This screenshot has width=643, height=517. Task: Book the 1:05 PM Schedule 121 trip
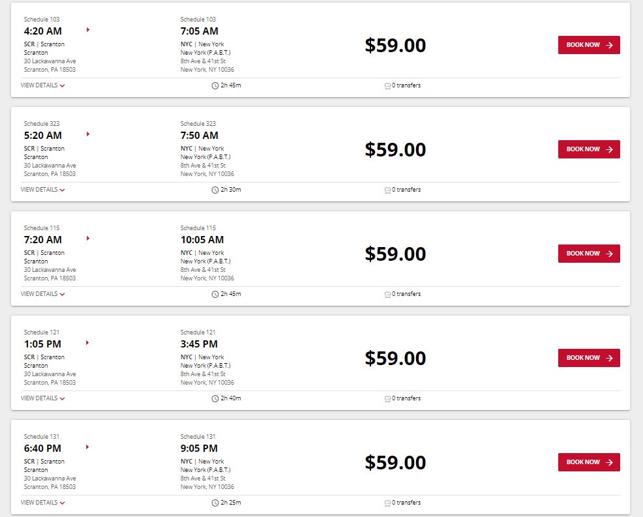point(589,358)
